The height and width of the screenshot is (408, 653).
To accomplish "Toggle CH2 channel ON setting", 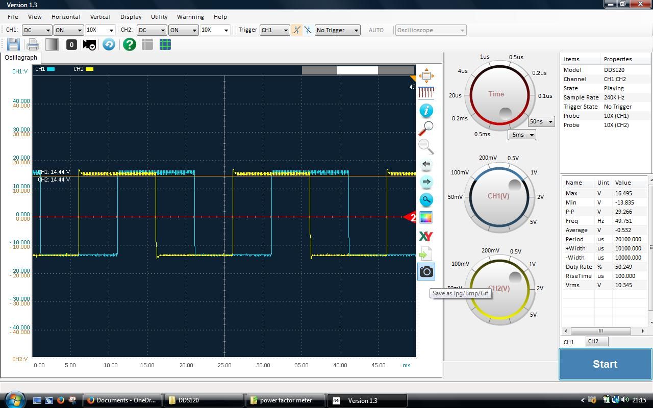I will pos(183,30).
